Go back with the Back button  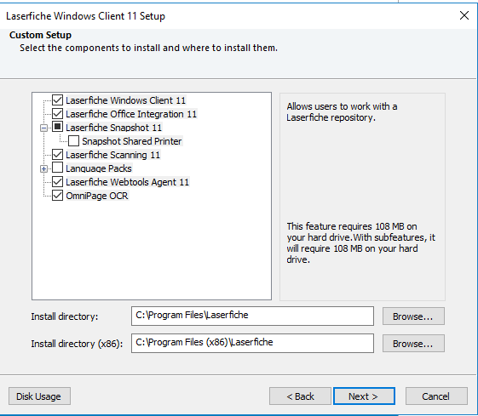click(300, 396)
